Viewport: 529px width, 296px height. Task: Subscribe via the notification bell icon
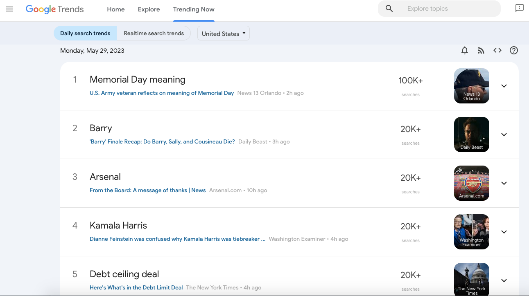coord(465,50)
